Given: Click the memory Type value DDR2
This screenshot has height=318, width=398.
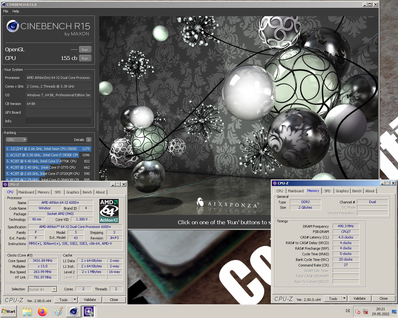Looking at the screenshot, I should coord(305,202).
